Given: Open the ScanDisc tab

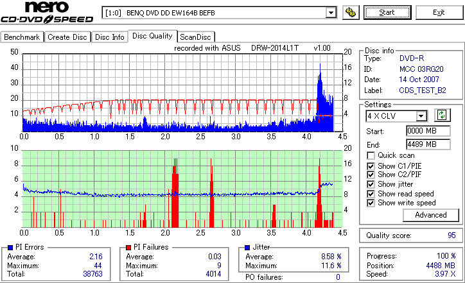Looking at the screenshot, I should coord(196,37).
